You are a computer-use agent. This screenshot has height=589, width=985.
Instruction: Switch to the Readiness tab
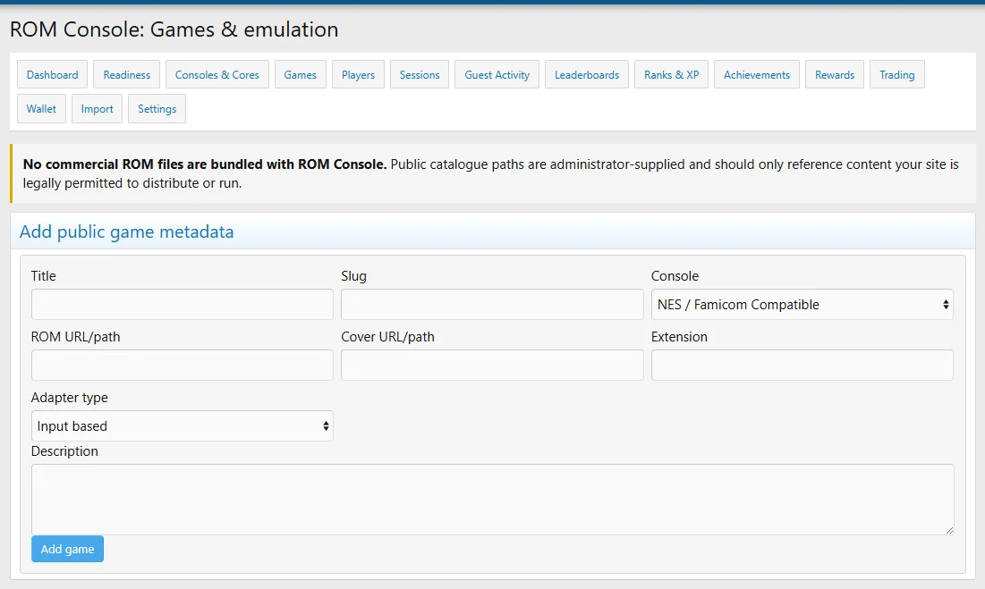pyautogui.click(x=127, y=75)
